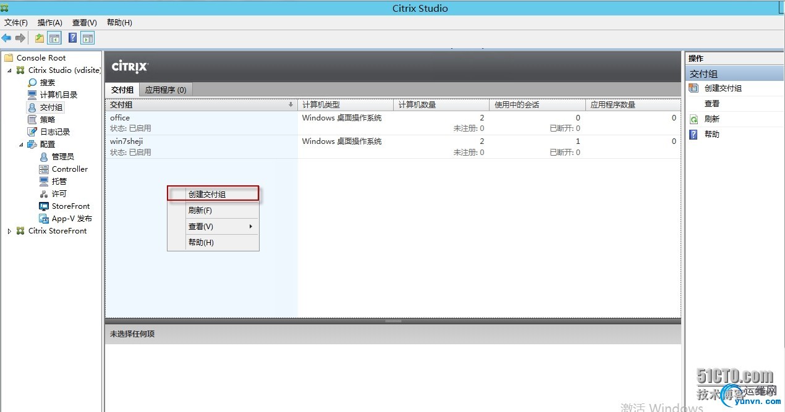The image size is (785, 412).
Task: Expand the Citrix StoreFront tree node
Action: pos(9,231)
